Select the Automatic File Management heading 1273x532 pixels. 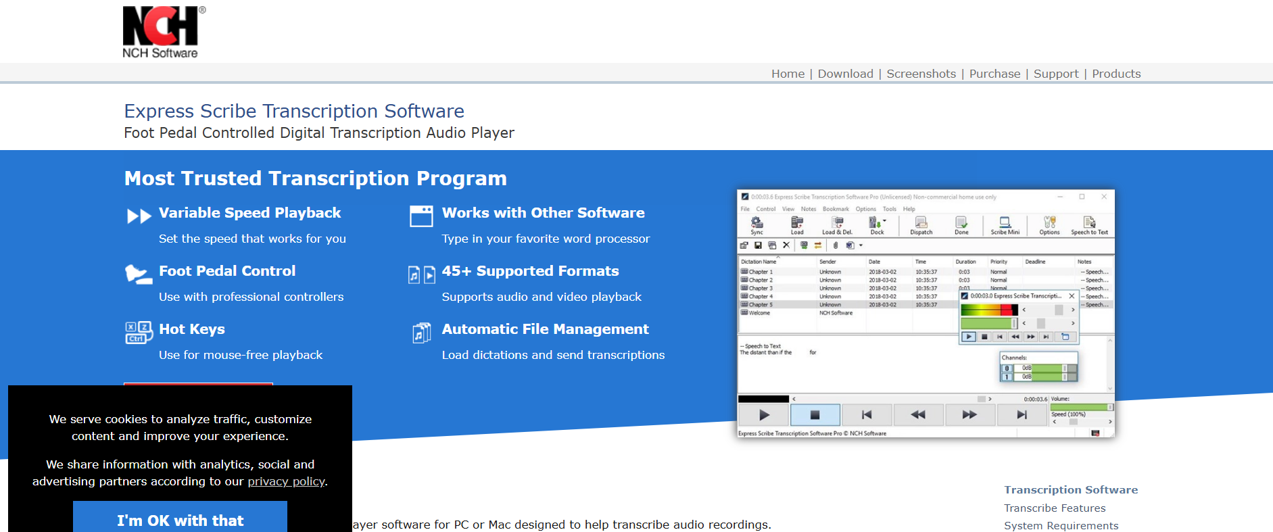[545, 329]
